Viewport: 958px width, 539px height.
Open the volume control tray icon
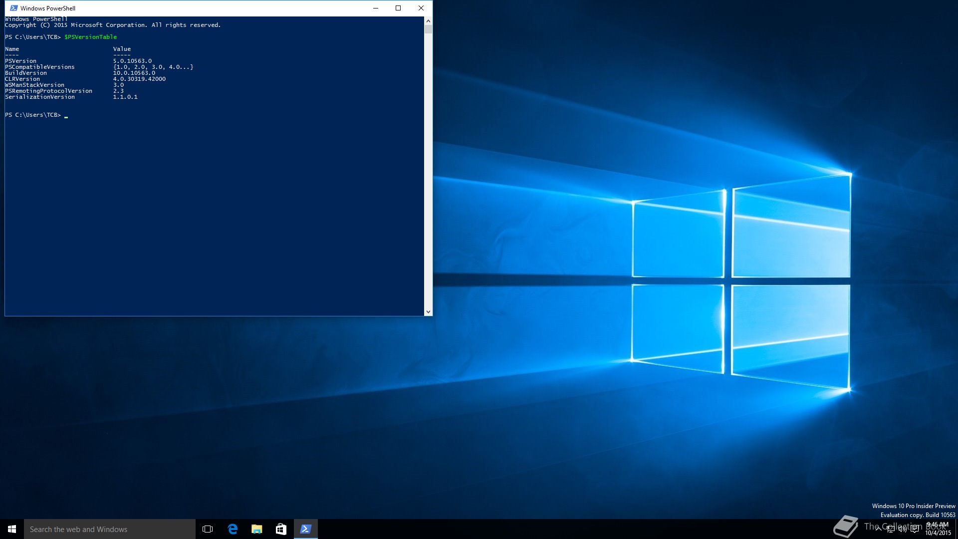pyautogui.click(x=902, y=530)
